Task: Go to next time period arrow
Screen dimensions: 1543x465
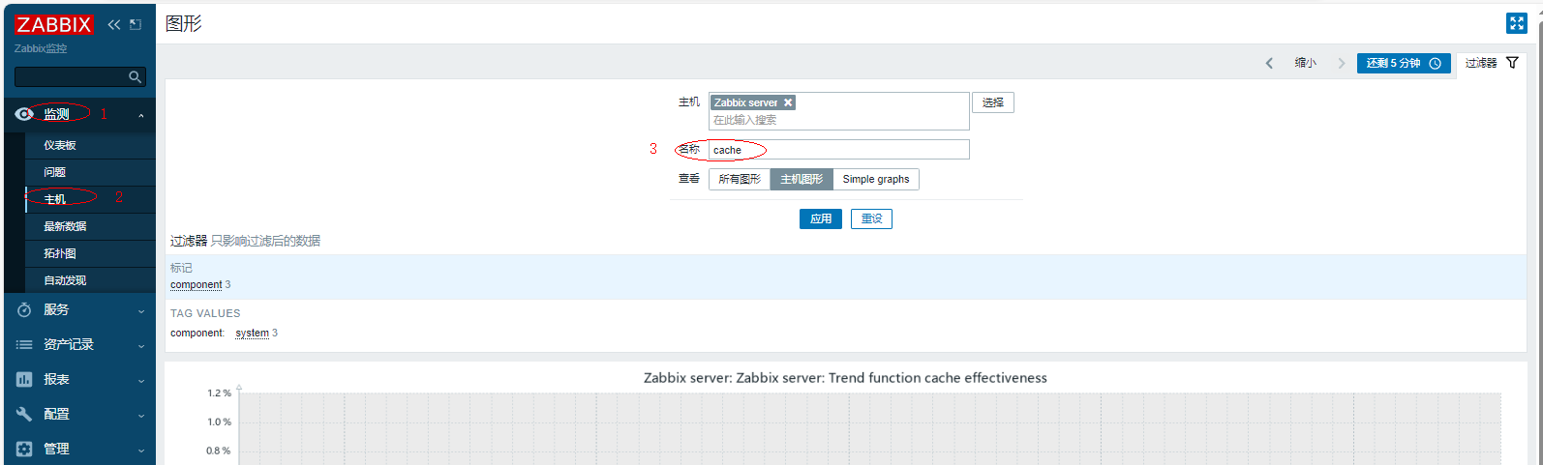Action: pos(1341,63)
